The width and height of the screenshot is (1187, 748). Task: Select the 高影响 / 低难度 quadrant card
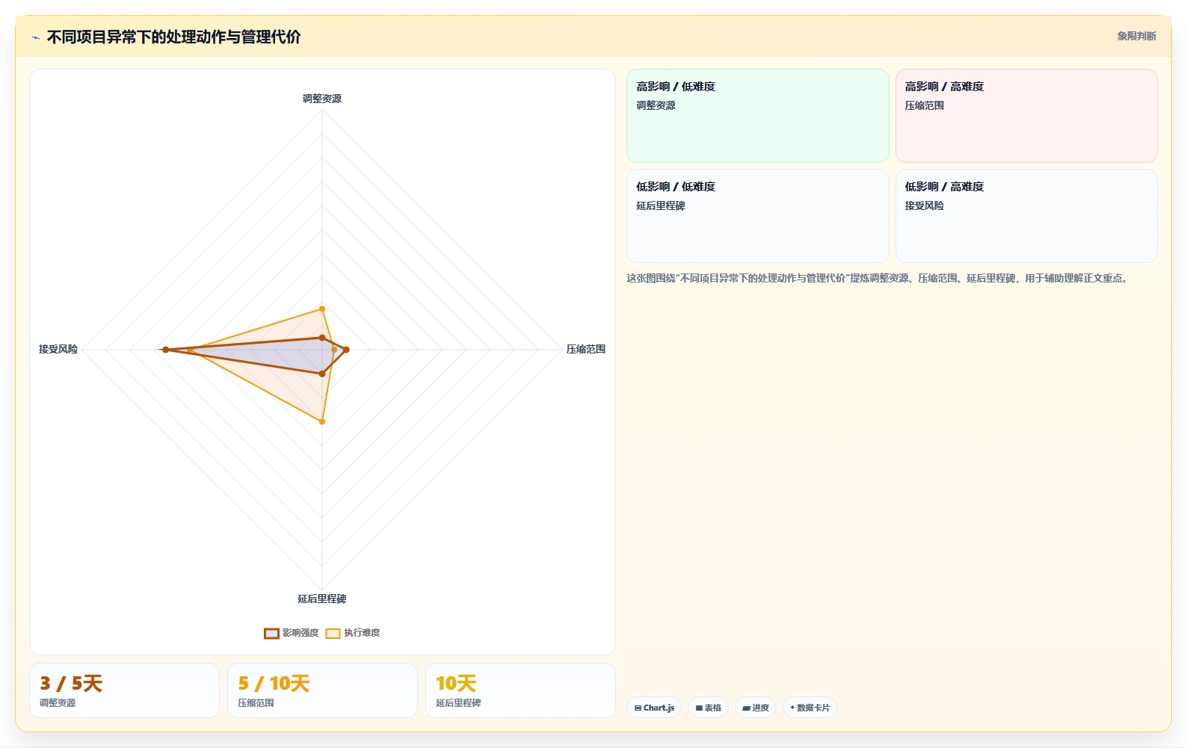pos(758,116)
